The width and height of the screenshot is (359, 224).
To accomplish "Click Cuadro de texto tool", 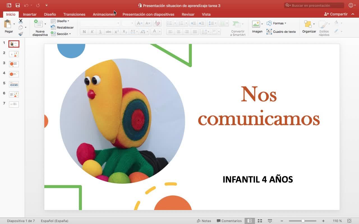I will coord(281,32).
